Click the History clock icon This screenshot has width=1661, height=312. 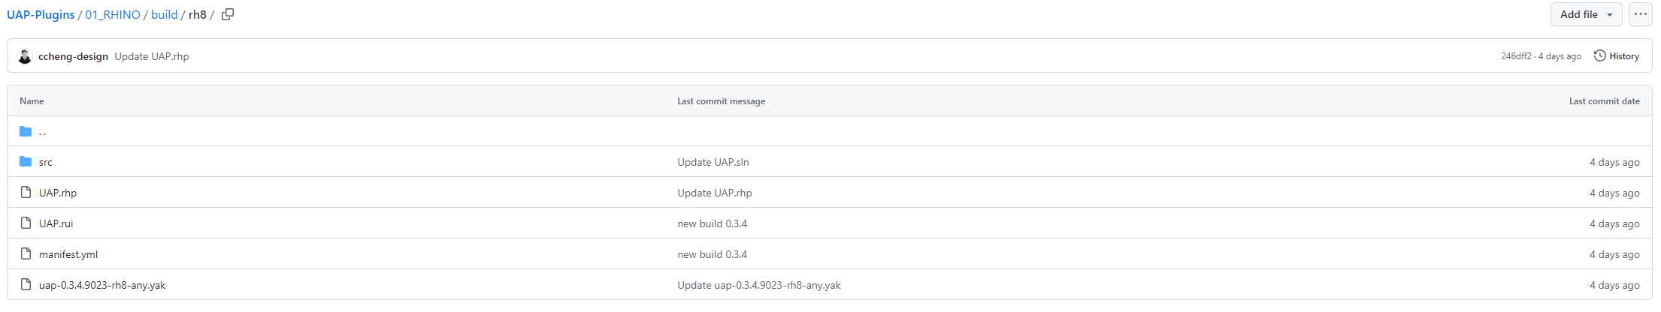click(x=1599, y=55)
